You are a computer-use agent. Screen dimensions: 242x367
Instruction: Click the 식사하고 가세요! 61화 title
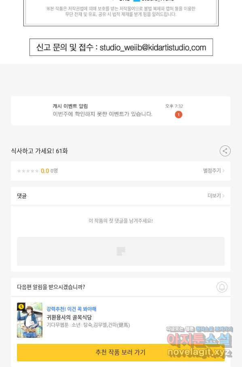point(40,151)
